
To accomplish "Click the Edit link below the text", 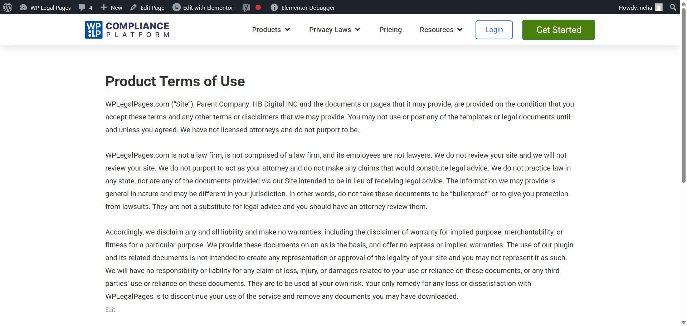I will click(x=110, y=310).
